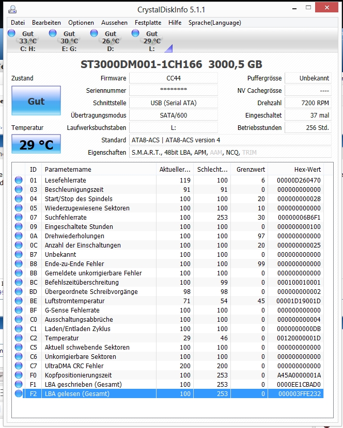343x428 pixels.
Task: Click status orb for Beschleunigungszeit row
Action: [19, 189]
